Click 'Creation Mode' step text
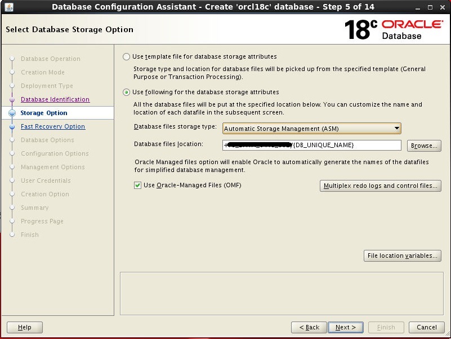 [43, 72]
